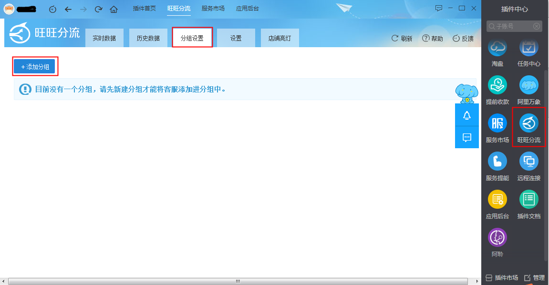Viewport: 549px width, 285px height.
Task: Click the blue elephant mascot
Action: 466,93
